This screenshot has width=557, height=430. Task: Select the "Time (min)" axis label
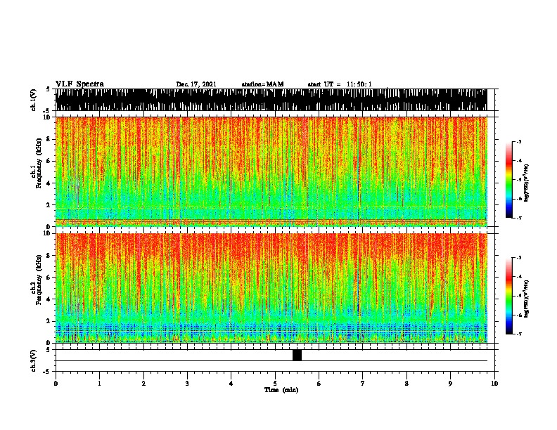(281, 390)
